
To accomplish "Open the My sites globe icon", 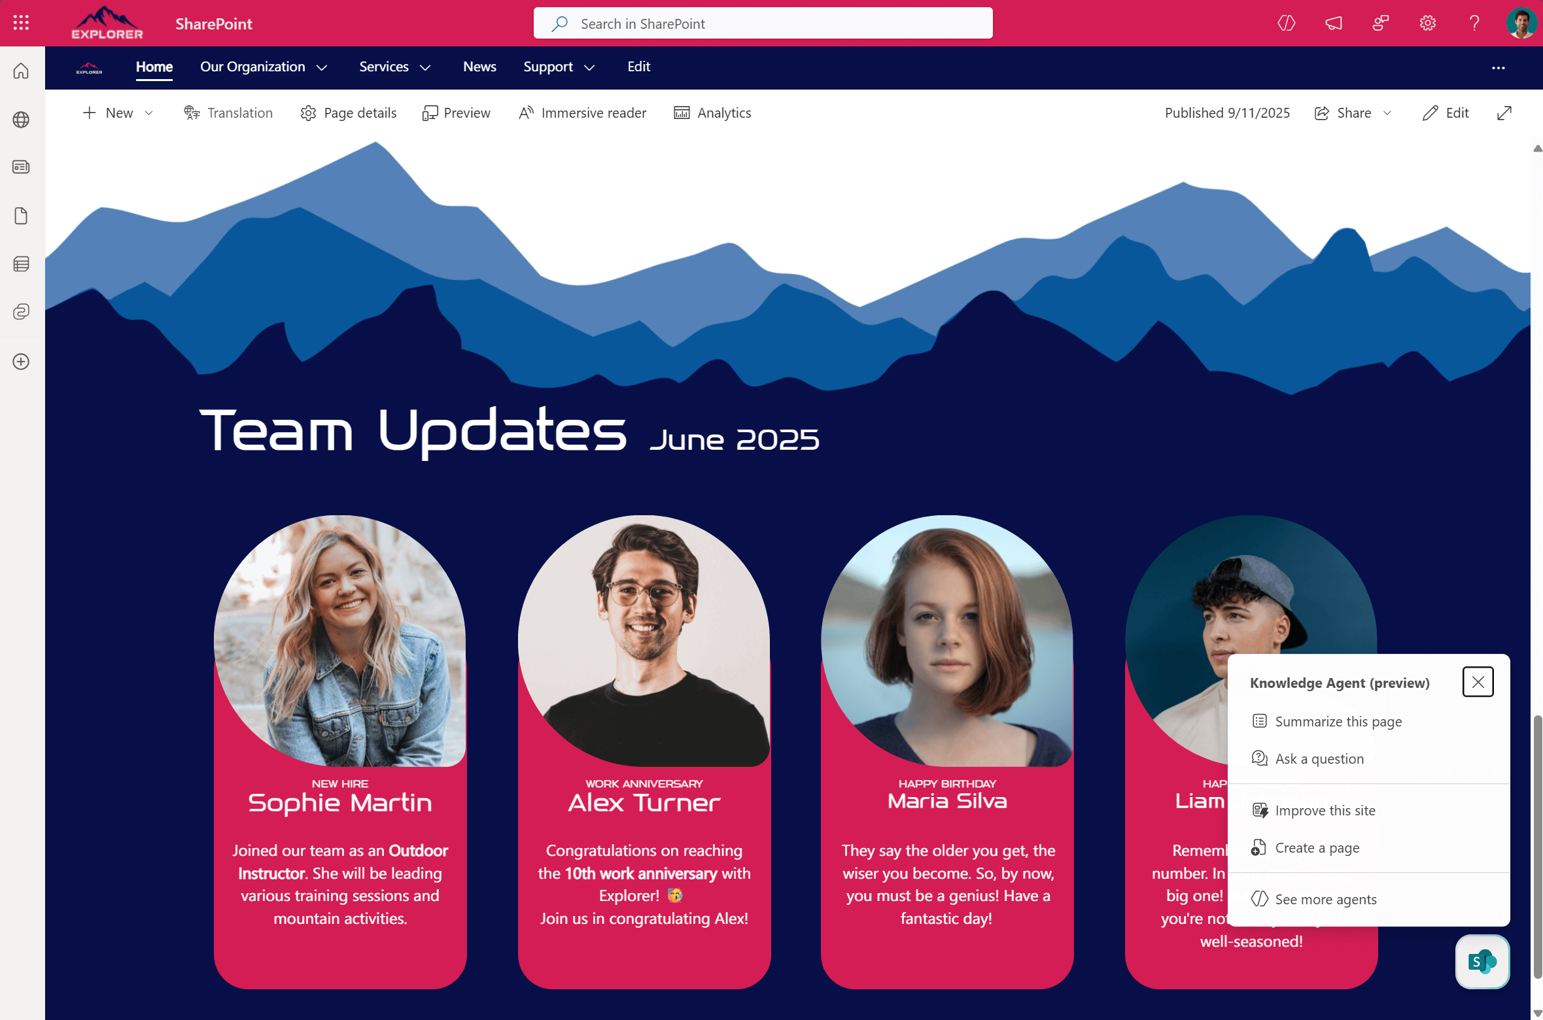I will [21, 120].
